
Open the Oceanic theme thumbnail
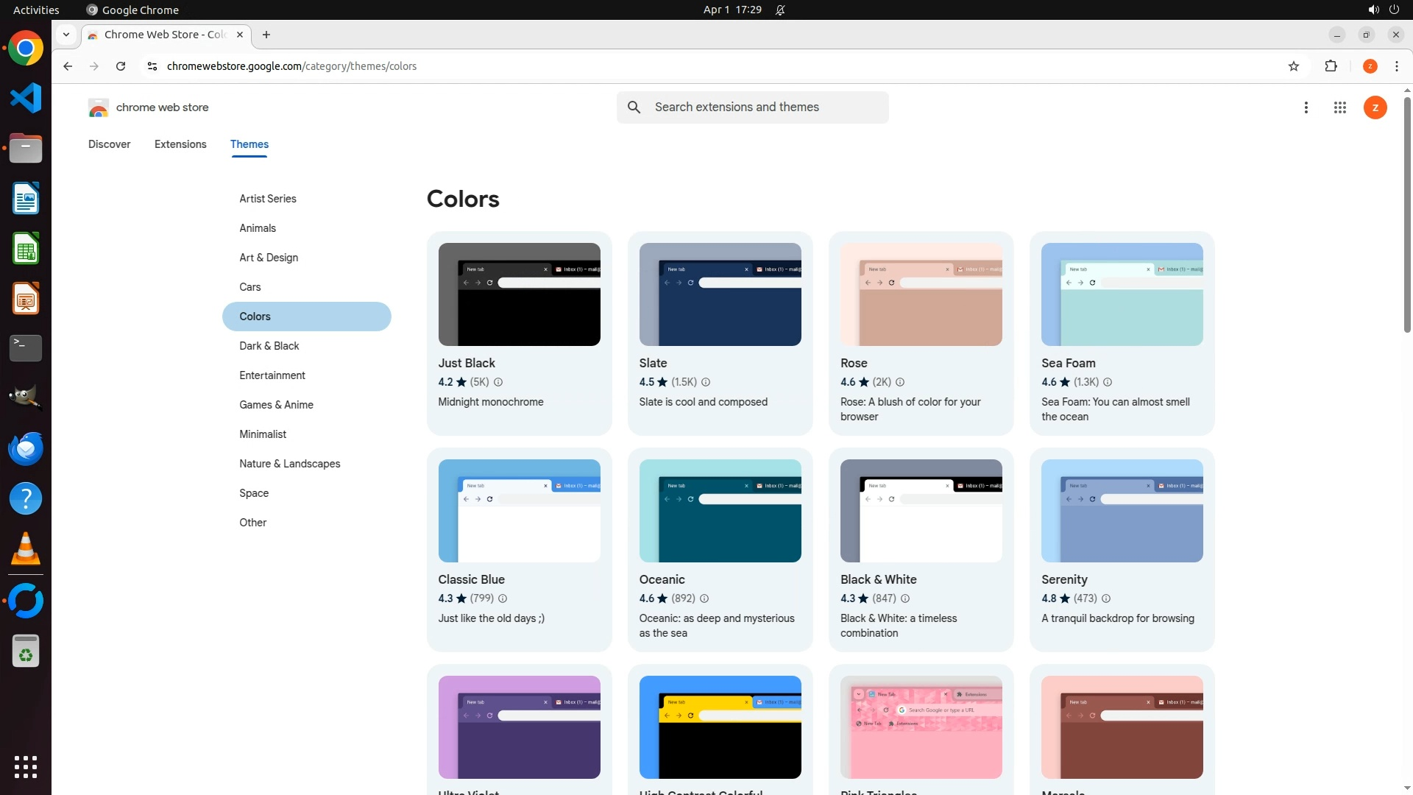click(720, 511)
